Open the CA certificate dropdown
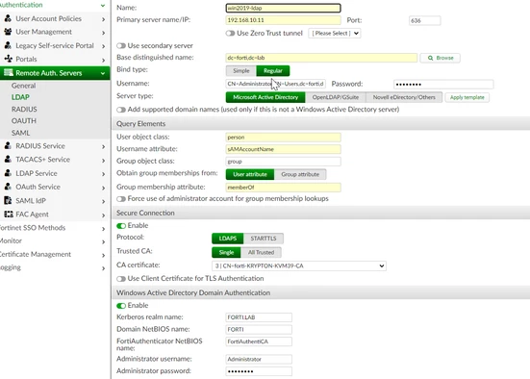 pos(299,265)
